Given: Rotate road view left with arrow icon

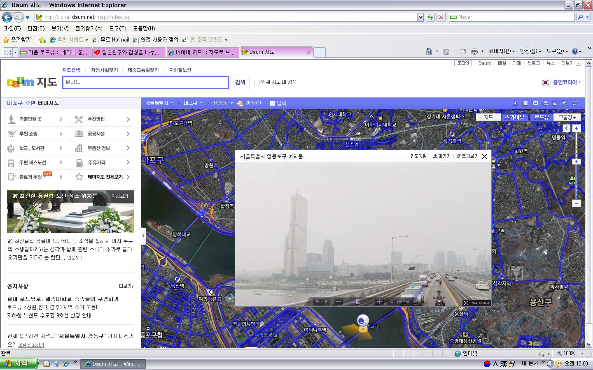Looking at the screenshot, I should pos(317,302).
